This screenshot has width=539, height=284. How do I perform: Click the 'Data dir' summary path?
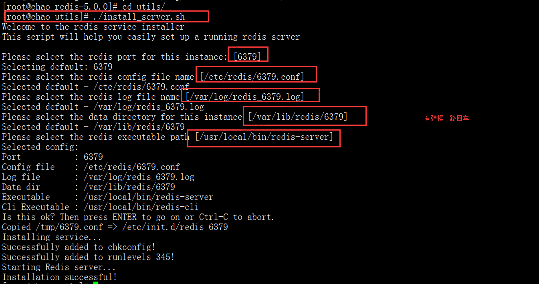click(129, 187)
